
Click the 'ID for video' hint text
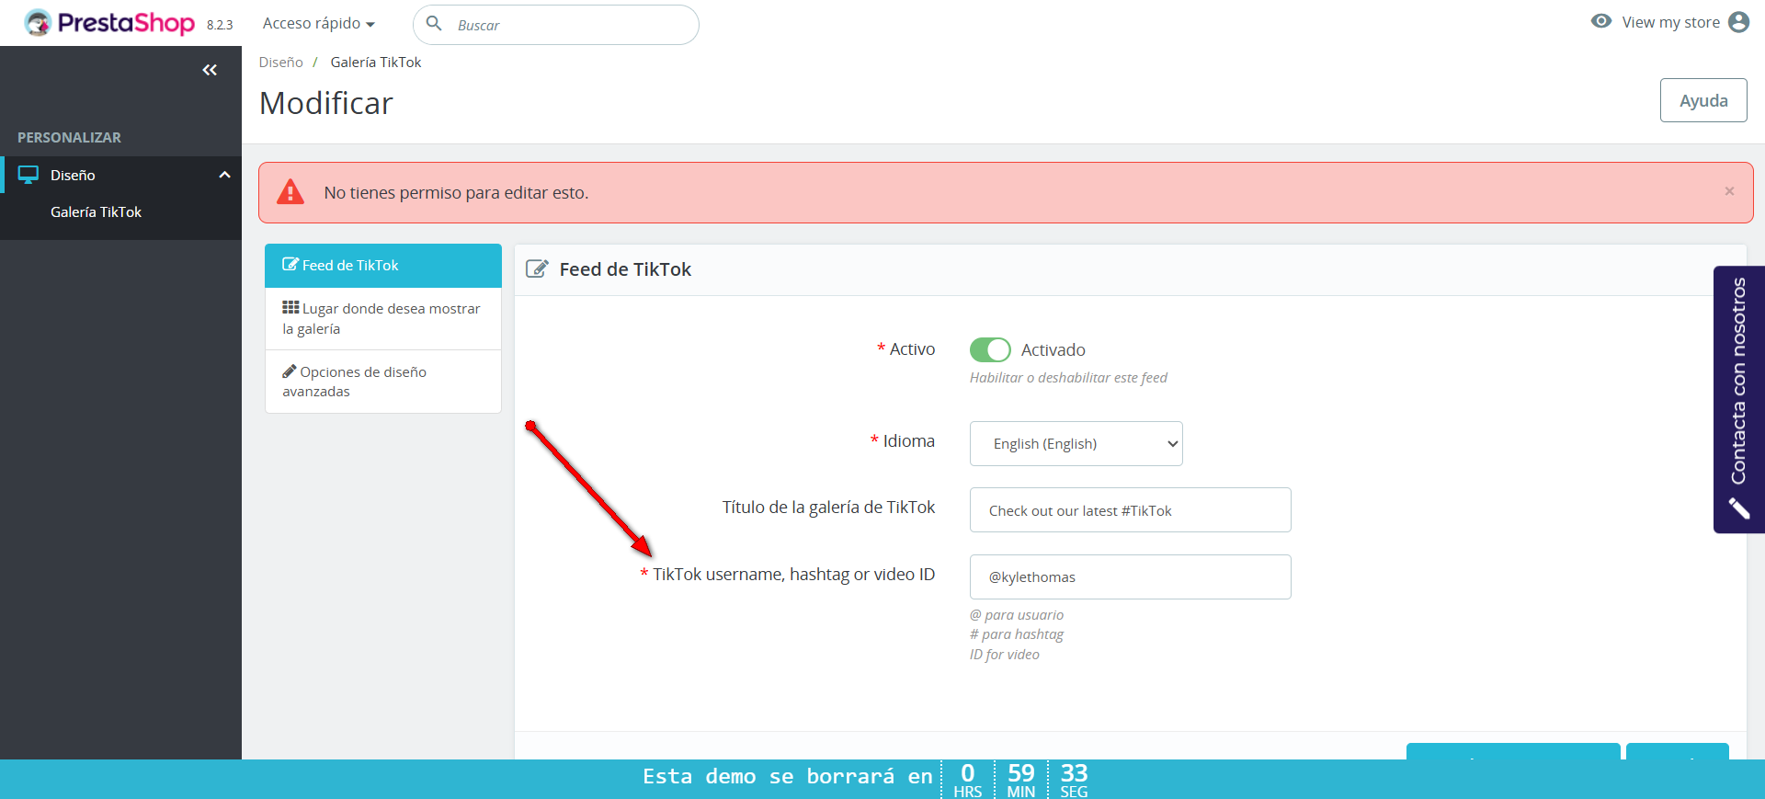coord(1005,655)
